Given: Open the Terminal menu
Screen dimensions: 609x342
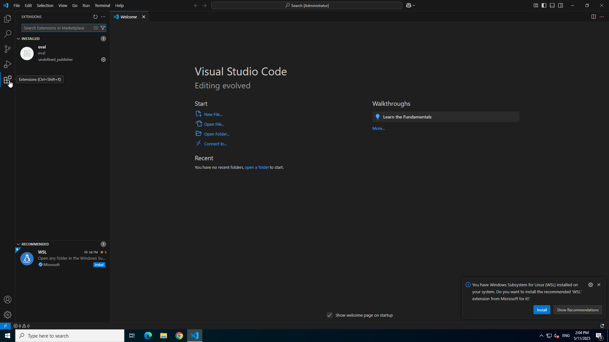Looking at the screenshot, I should point(102,5).
